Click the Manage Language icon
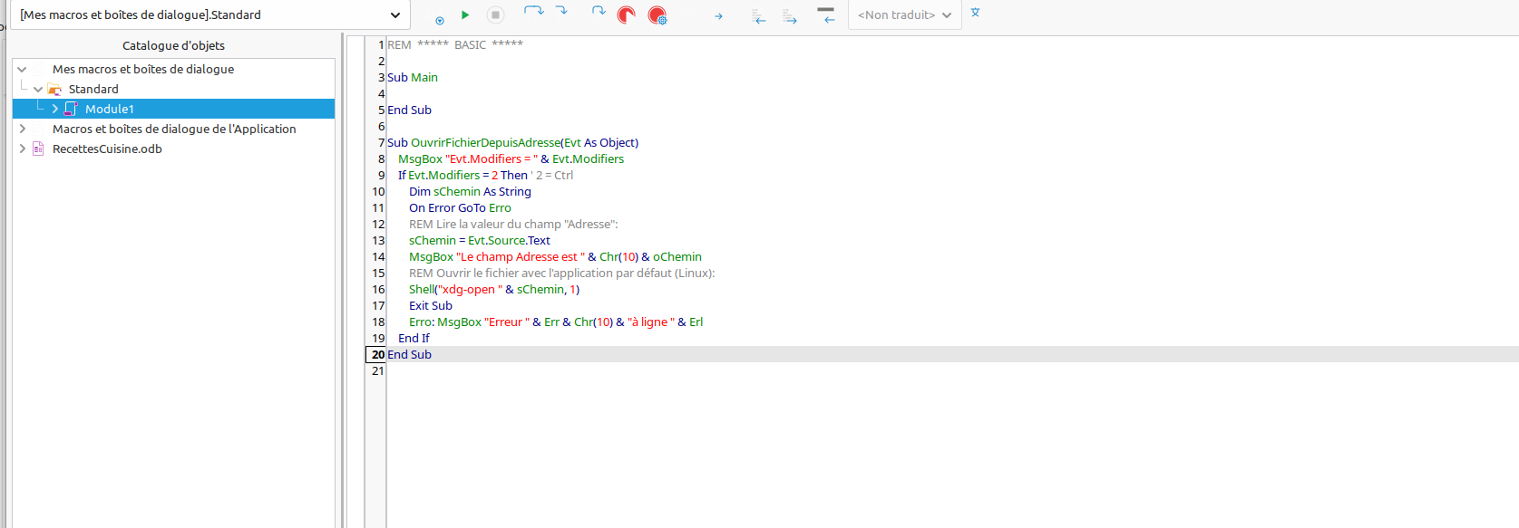 [976, 14]
